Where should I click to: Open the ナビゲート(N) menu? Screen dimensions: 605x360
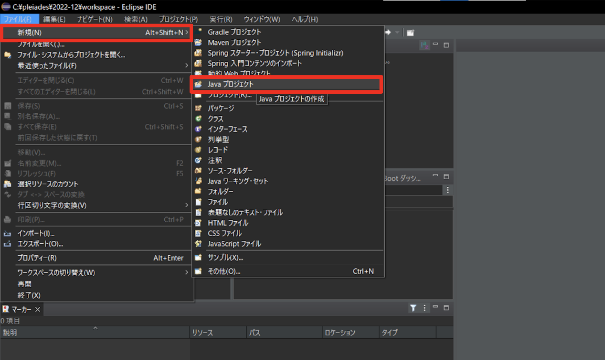[95, 19]
